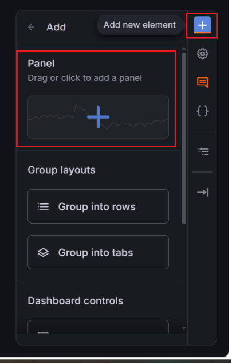232x364 pixels.
Task: Click the Add new element tooltip
Action: [x=140, y=25]
